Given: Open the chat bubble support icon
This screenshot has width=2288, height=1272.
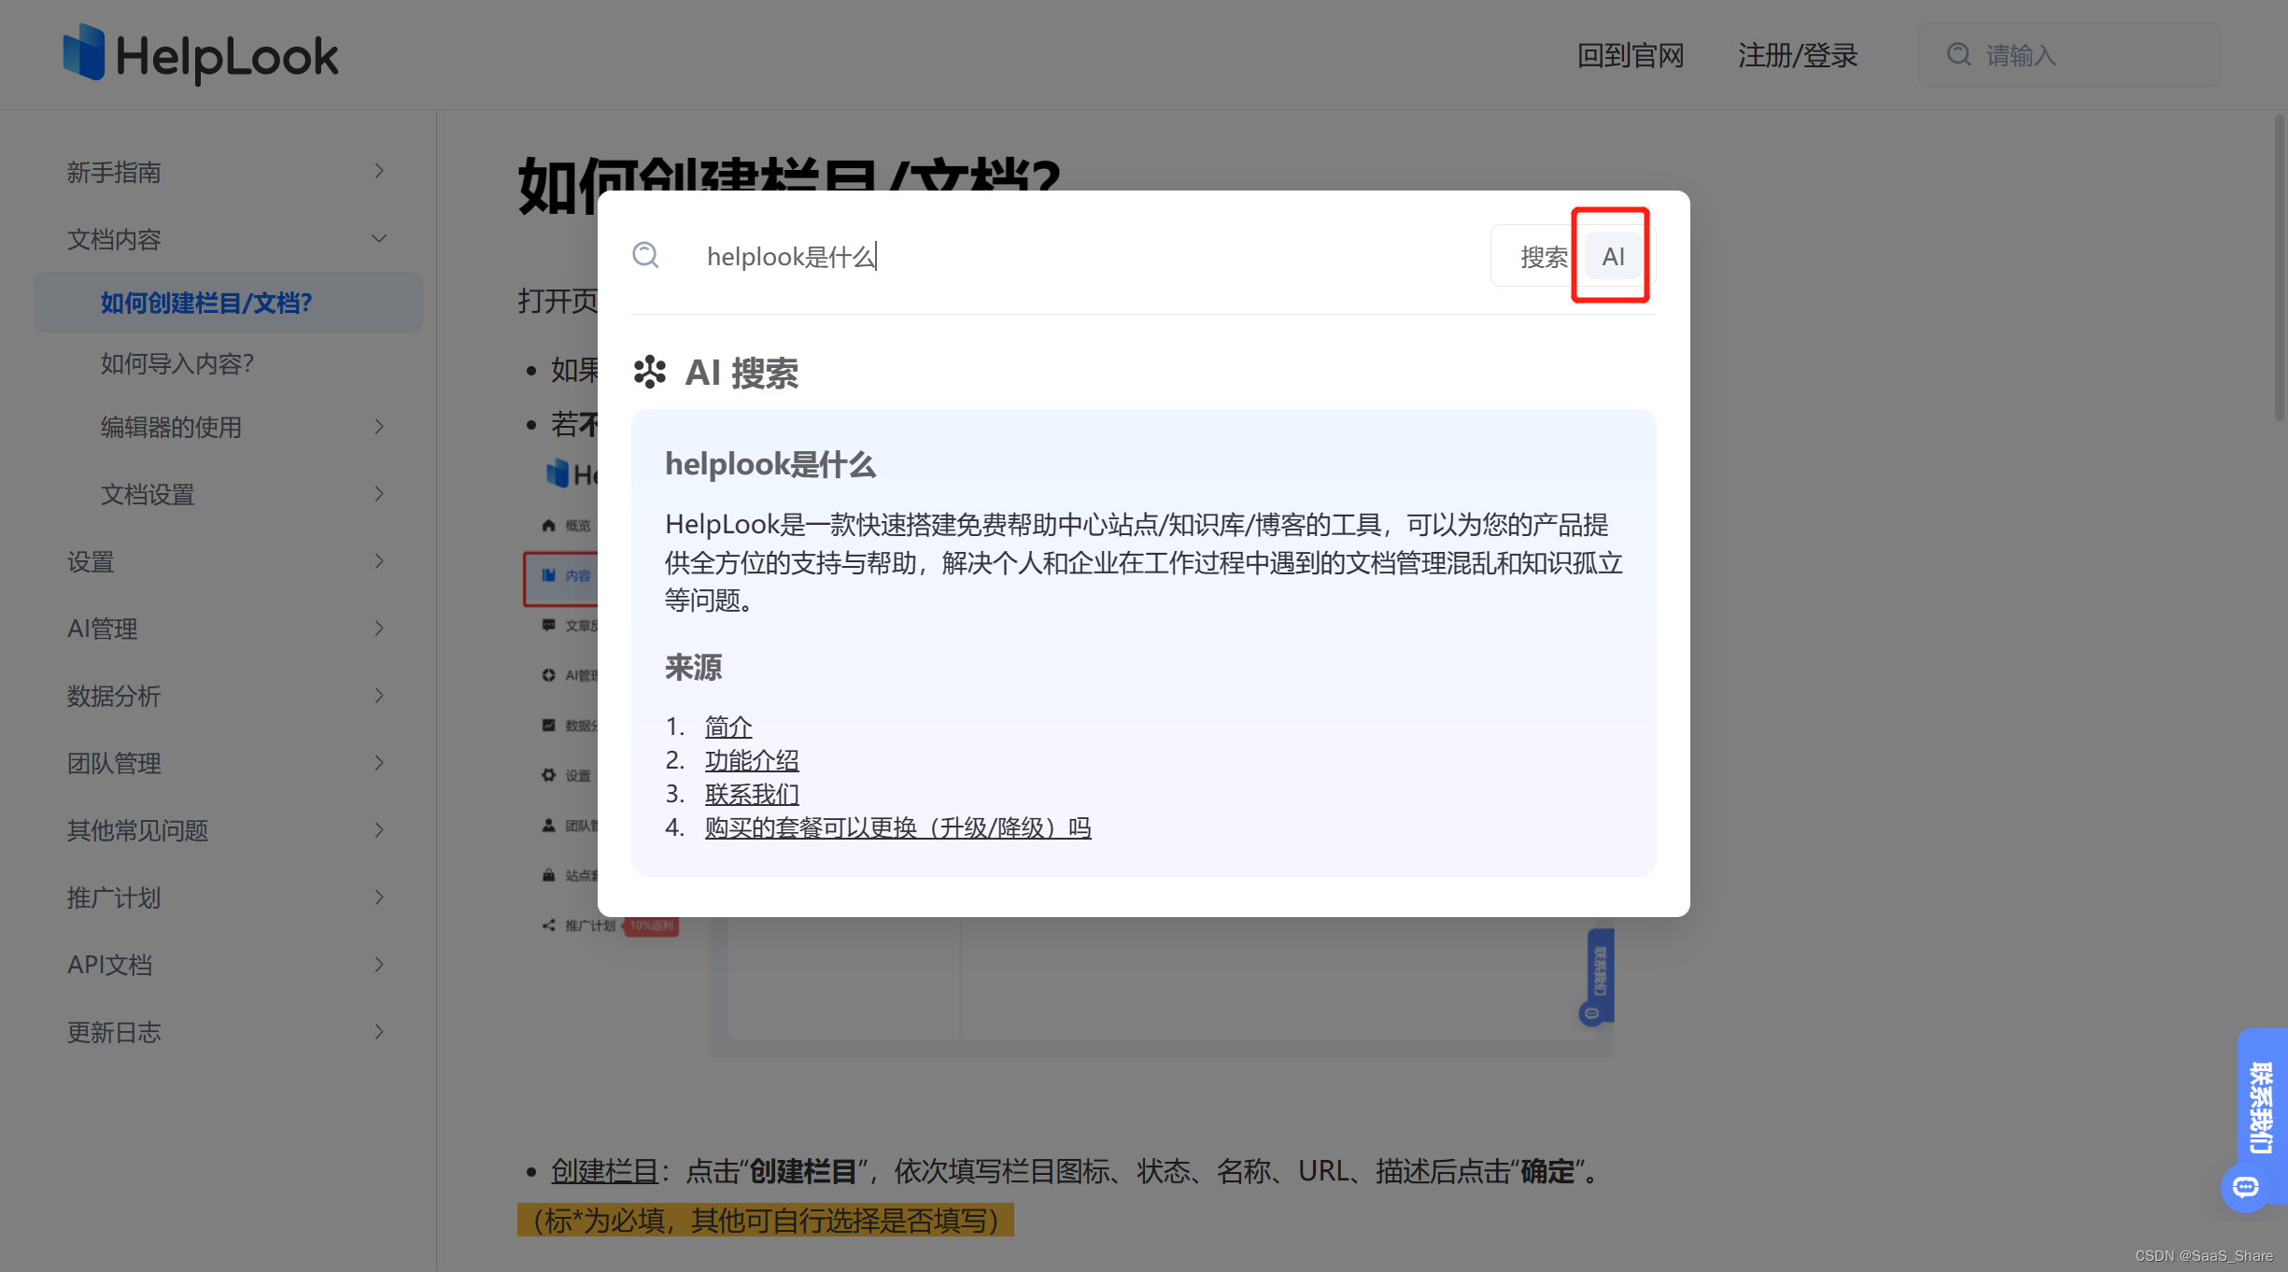Looking at the screenshot, I should pos(2245,1187).
